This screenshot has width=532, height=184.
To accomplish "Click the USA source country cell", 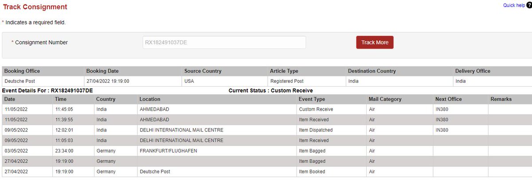I will (225, 81).
